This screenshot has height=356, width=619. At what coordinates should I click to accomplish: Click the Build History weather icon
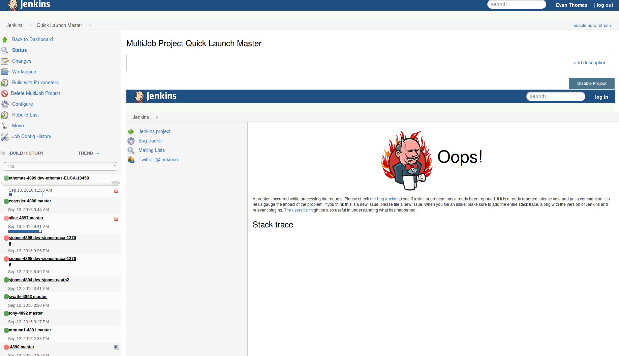pyautogui.click(x=3, y=153)
